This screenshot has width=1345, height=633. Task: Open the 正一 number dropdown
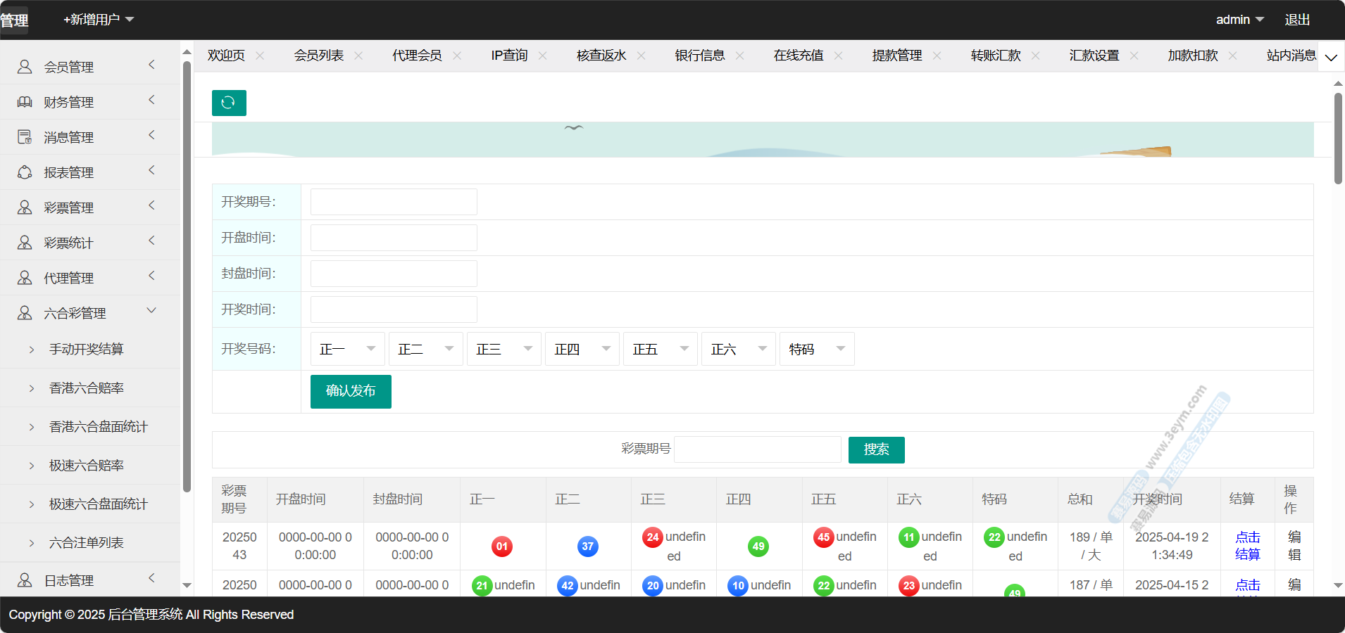coord(347,349)
